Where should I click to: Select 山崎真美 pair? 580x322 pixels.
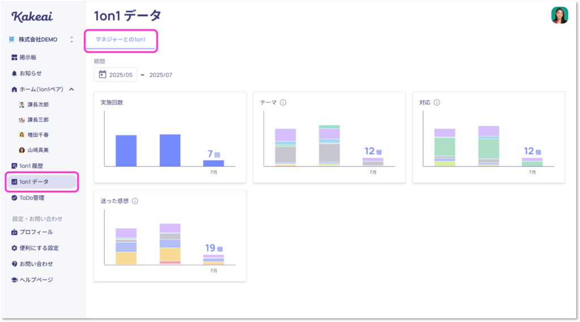point(38,150)
